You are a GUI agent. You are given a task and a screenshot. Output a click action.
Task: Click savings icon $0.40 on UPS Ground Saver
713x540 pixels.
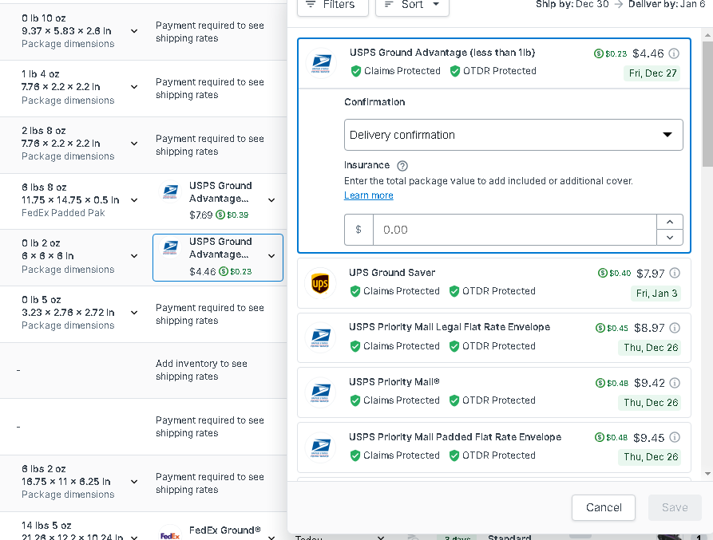click(603, 273)
